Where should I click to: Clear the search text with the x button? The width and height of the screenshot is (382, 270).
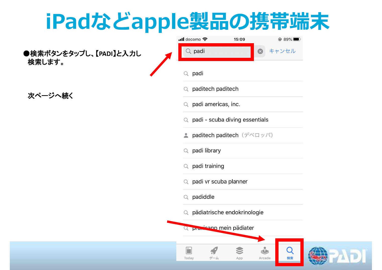(x=260, y=51)
